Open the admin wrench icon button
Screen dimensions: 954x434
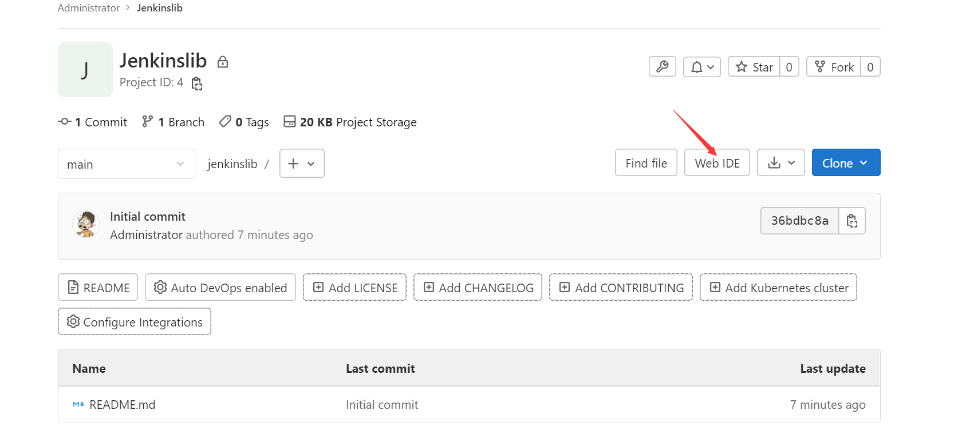(x=663, y=67)
